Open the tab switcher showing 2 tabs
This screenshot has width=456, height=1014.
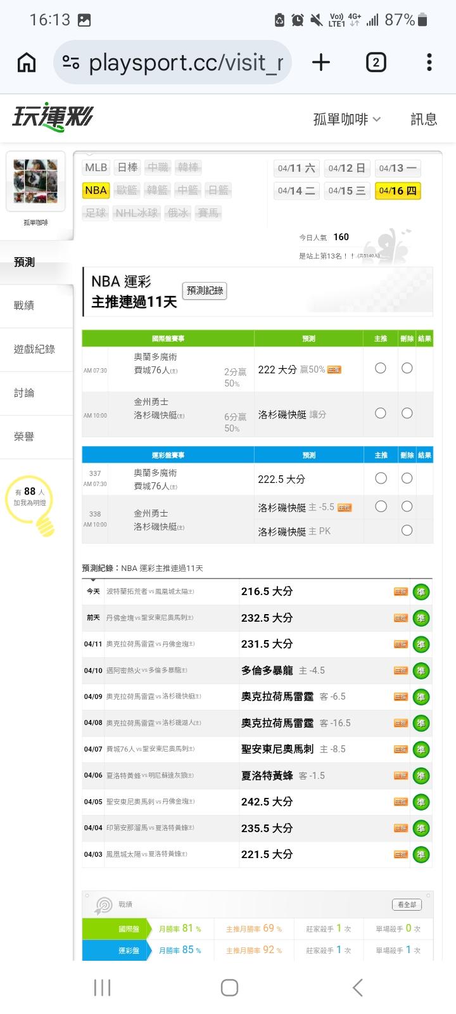376,62
